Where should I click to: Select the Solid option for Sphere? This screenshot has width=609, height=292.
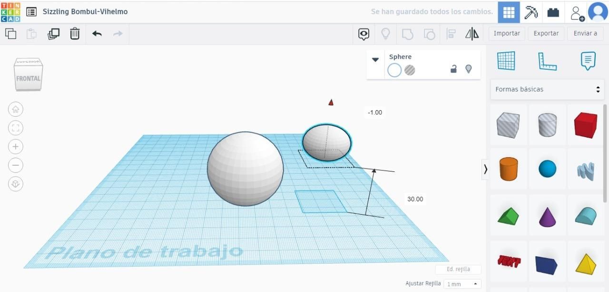coord(394,70)
